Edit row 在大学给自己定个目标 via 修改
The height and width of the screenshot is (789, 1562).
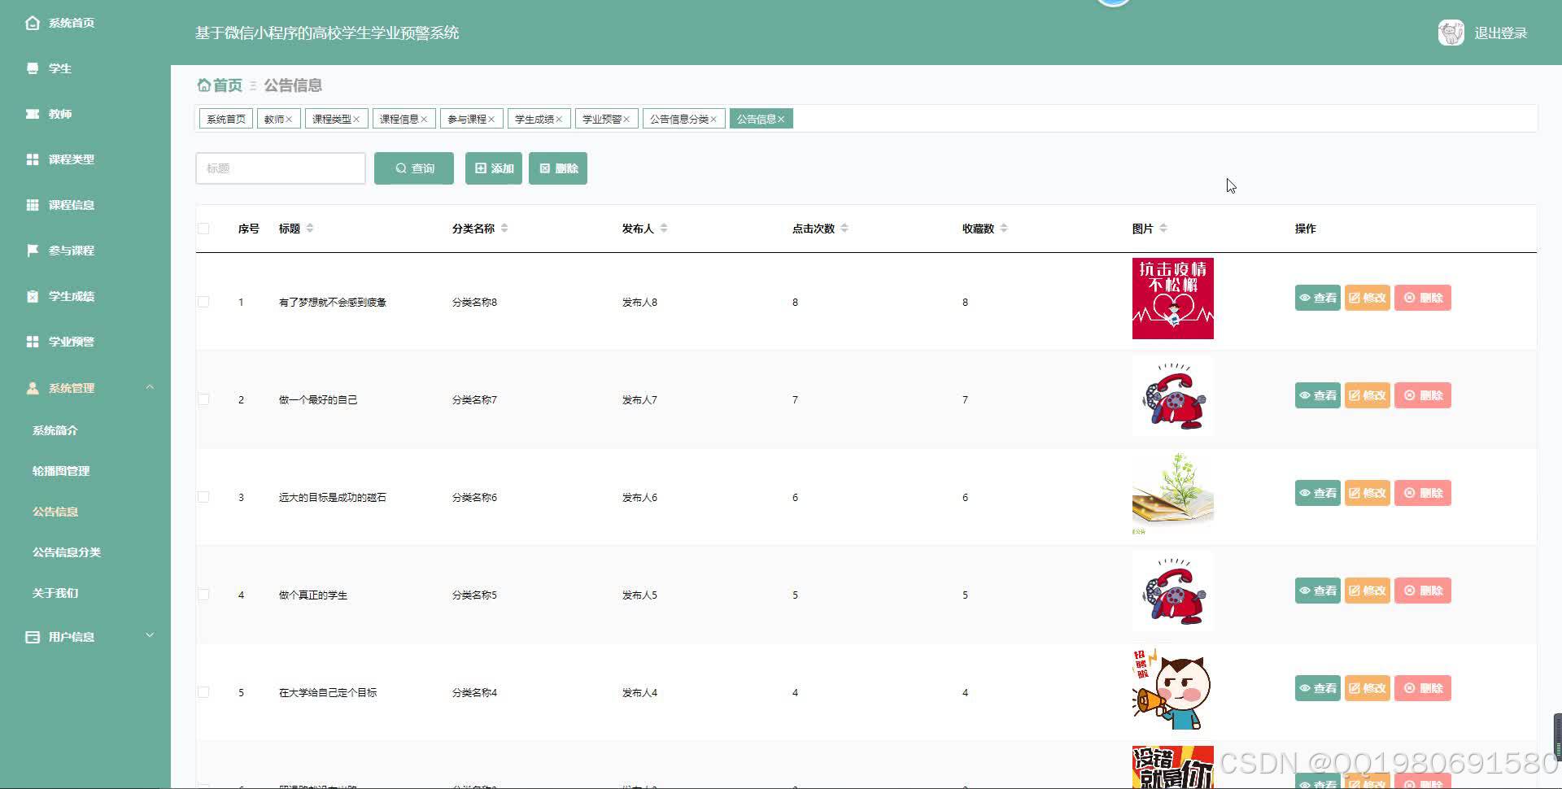point(1368,688)
